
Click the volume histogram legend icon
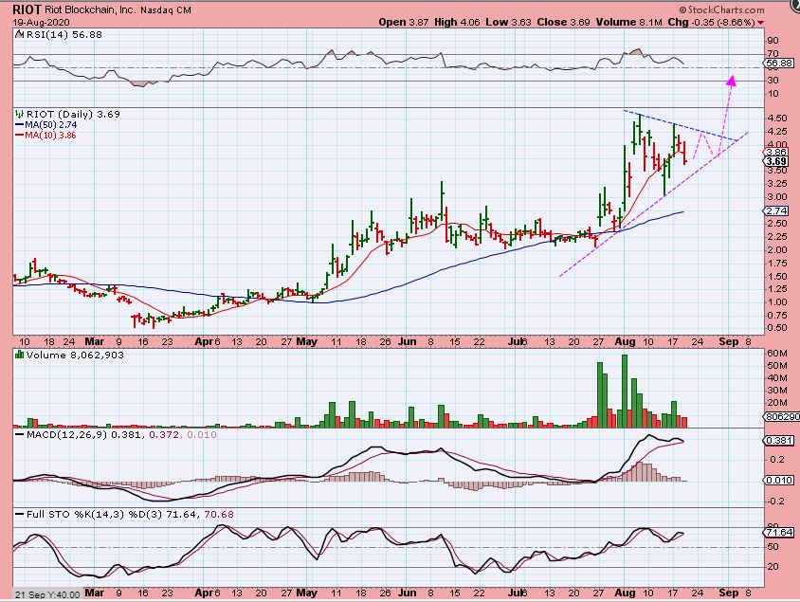click(20, 355)
